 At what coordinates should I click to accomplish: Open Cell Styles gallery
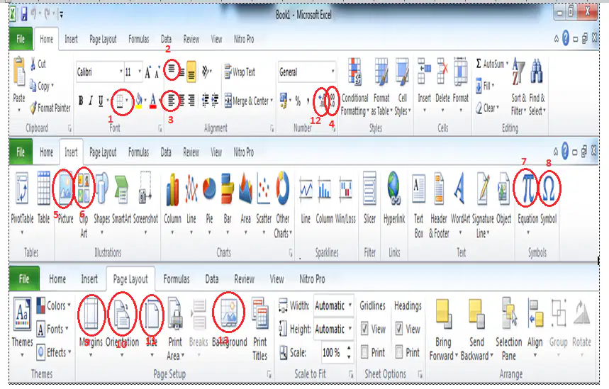[401, 87]
